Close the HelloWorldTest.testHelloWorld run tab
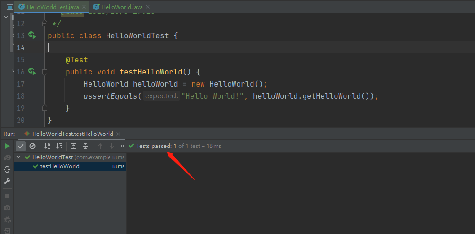This screenshot has height=234, width=475. (x=118, y=134)
